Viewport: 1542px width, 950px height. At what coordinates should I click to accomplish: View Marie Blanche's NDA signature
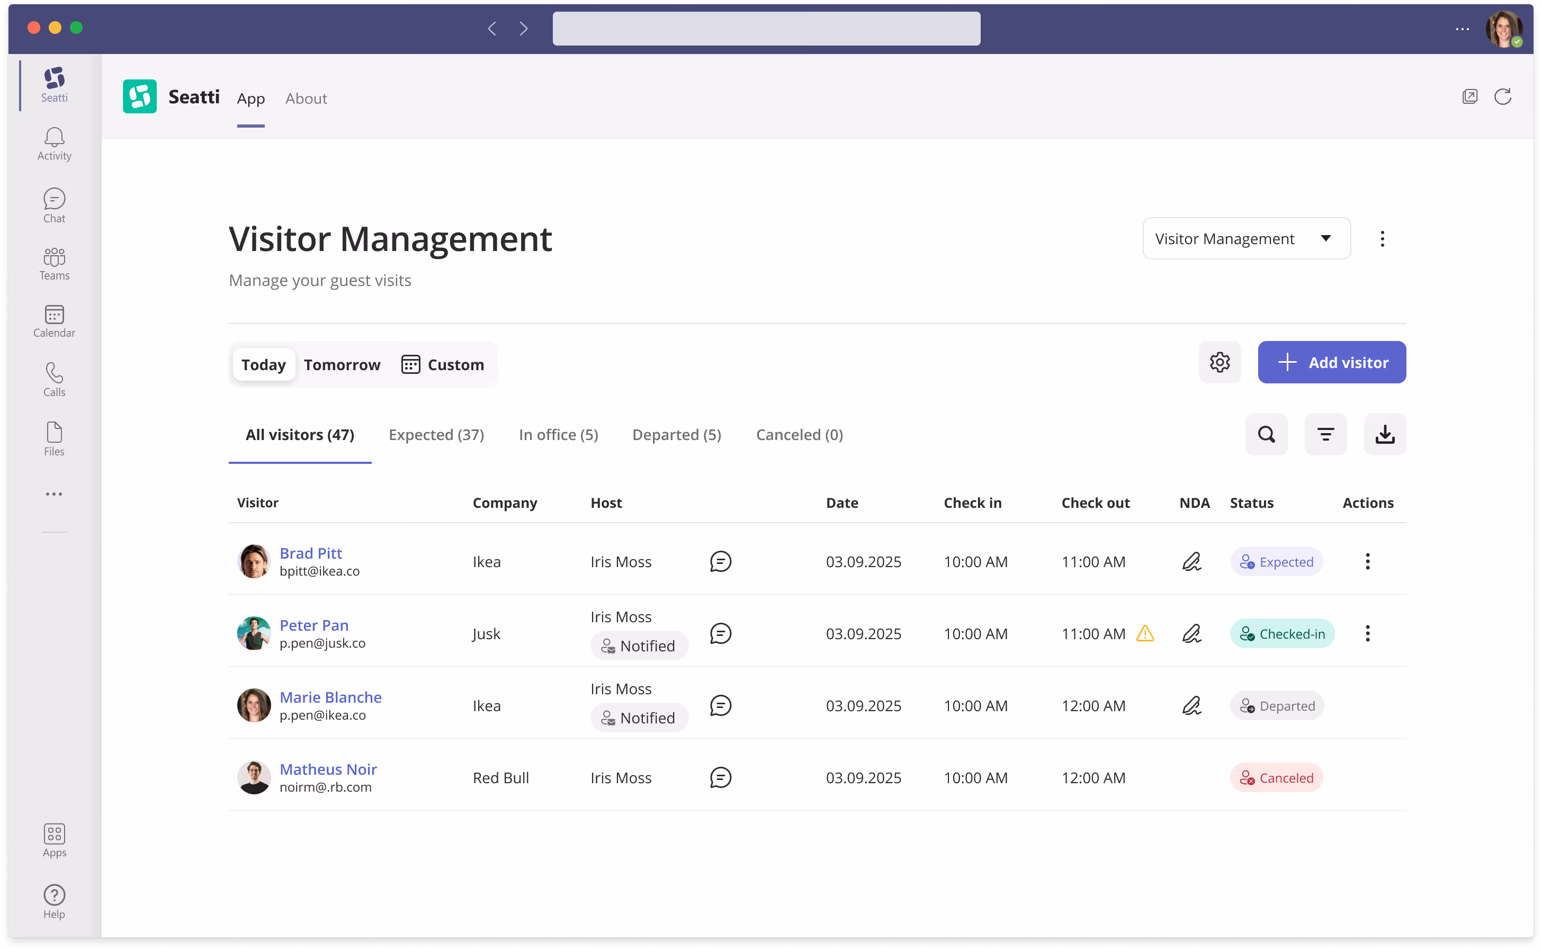[x=1191, y=706]
